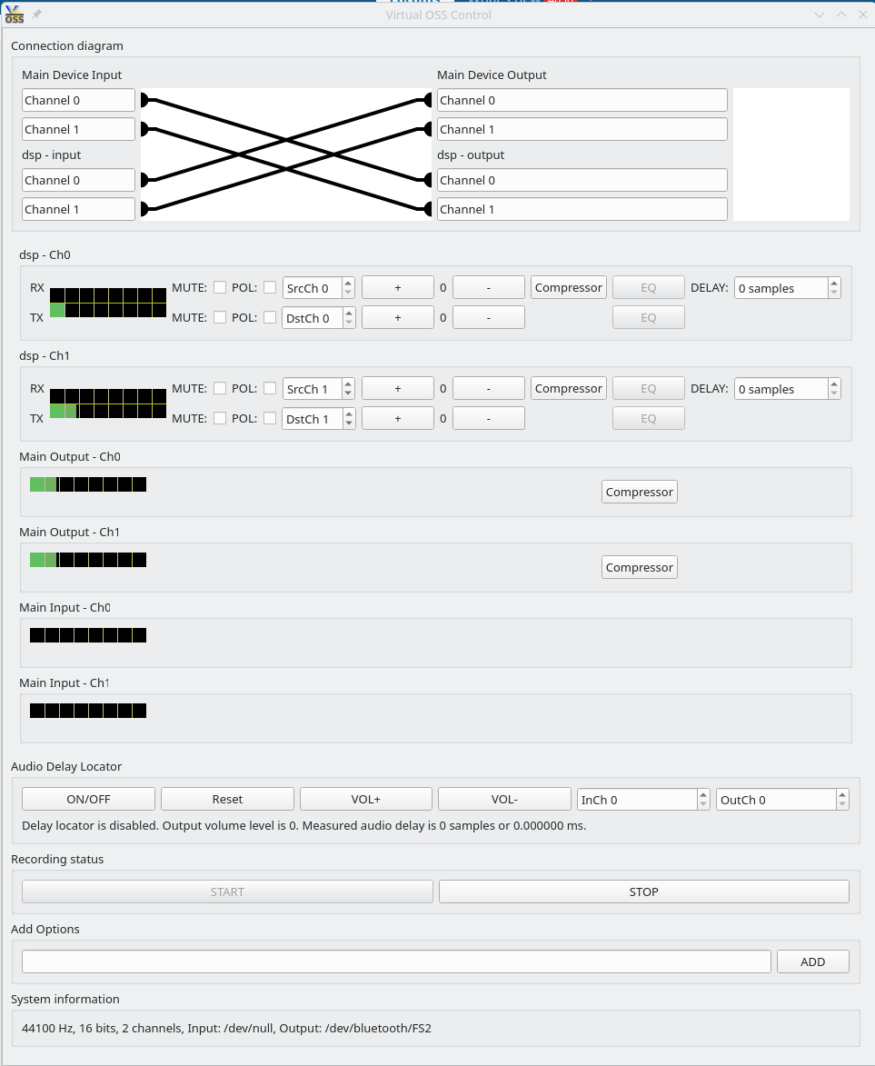The image size is (875, 1066).
Task: Stop the recording with STOP
Action: (x=642, y=892)
